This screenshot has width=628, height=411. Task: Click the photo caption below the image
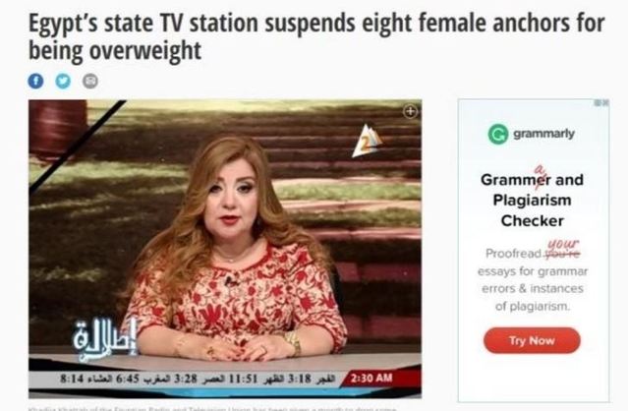(x=212, y=409)
